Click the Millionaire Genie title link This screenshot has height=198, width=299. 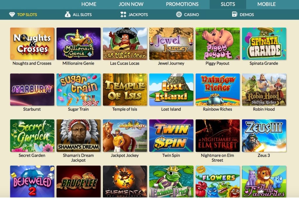78,63
